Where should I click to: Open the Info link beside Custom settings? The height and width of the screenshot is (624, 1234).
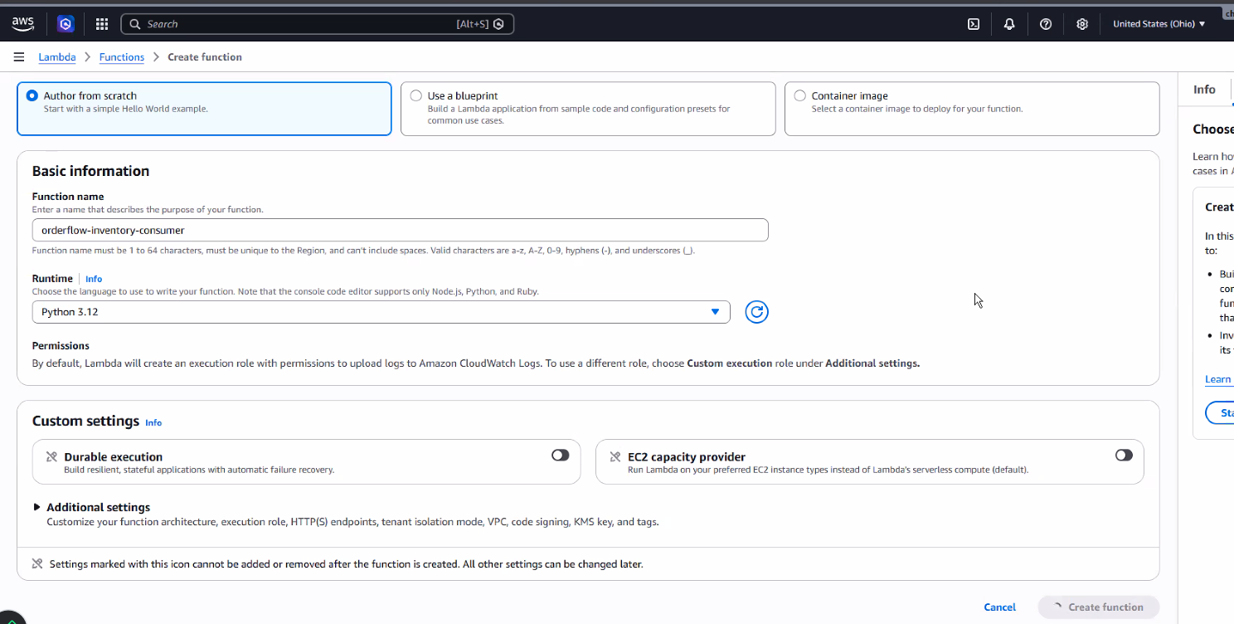tap(153, 422)
